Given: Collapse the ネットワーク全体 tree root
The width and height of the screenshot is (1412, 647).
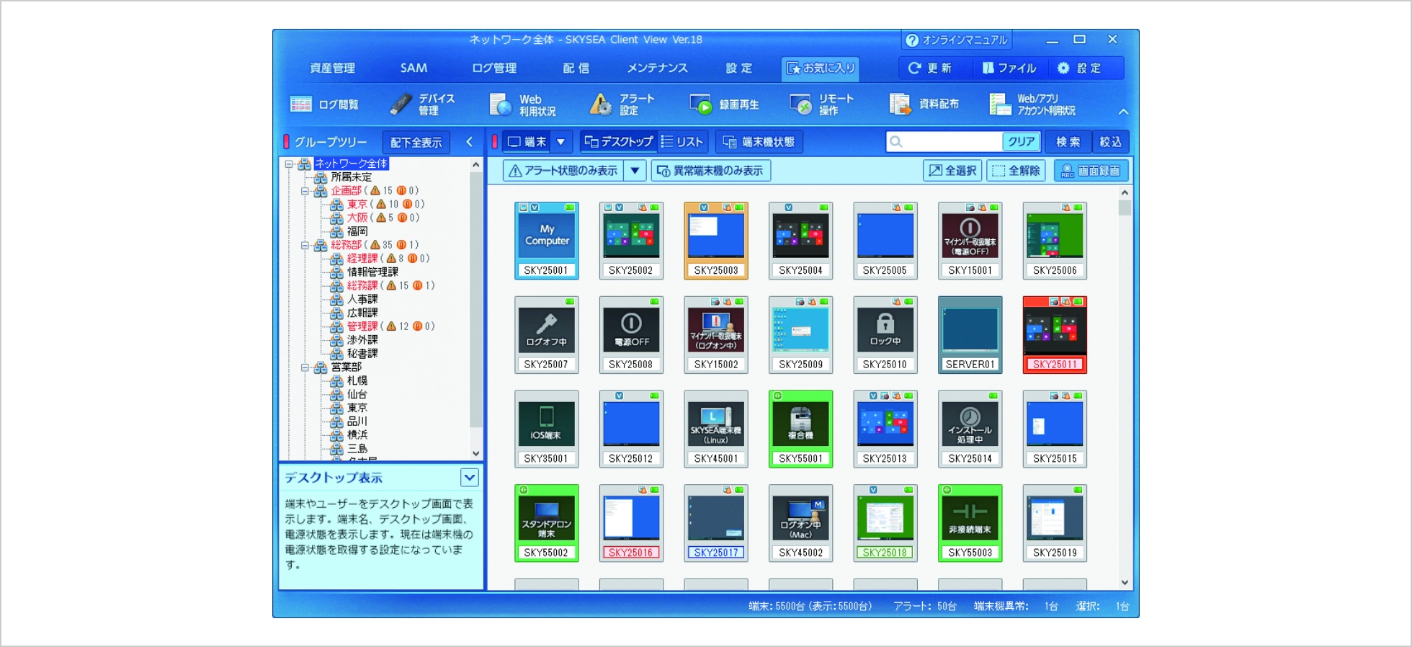Looking at the screenshot, I should click(x=289, y=164).
